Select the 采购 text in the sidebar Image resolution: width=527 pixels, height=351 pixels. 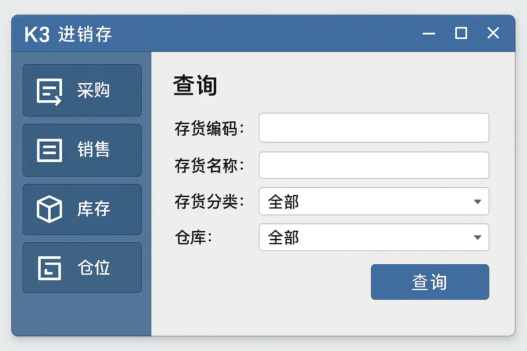(x=93, y=91)
